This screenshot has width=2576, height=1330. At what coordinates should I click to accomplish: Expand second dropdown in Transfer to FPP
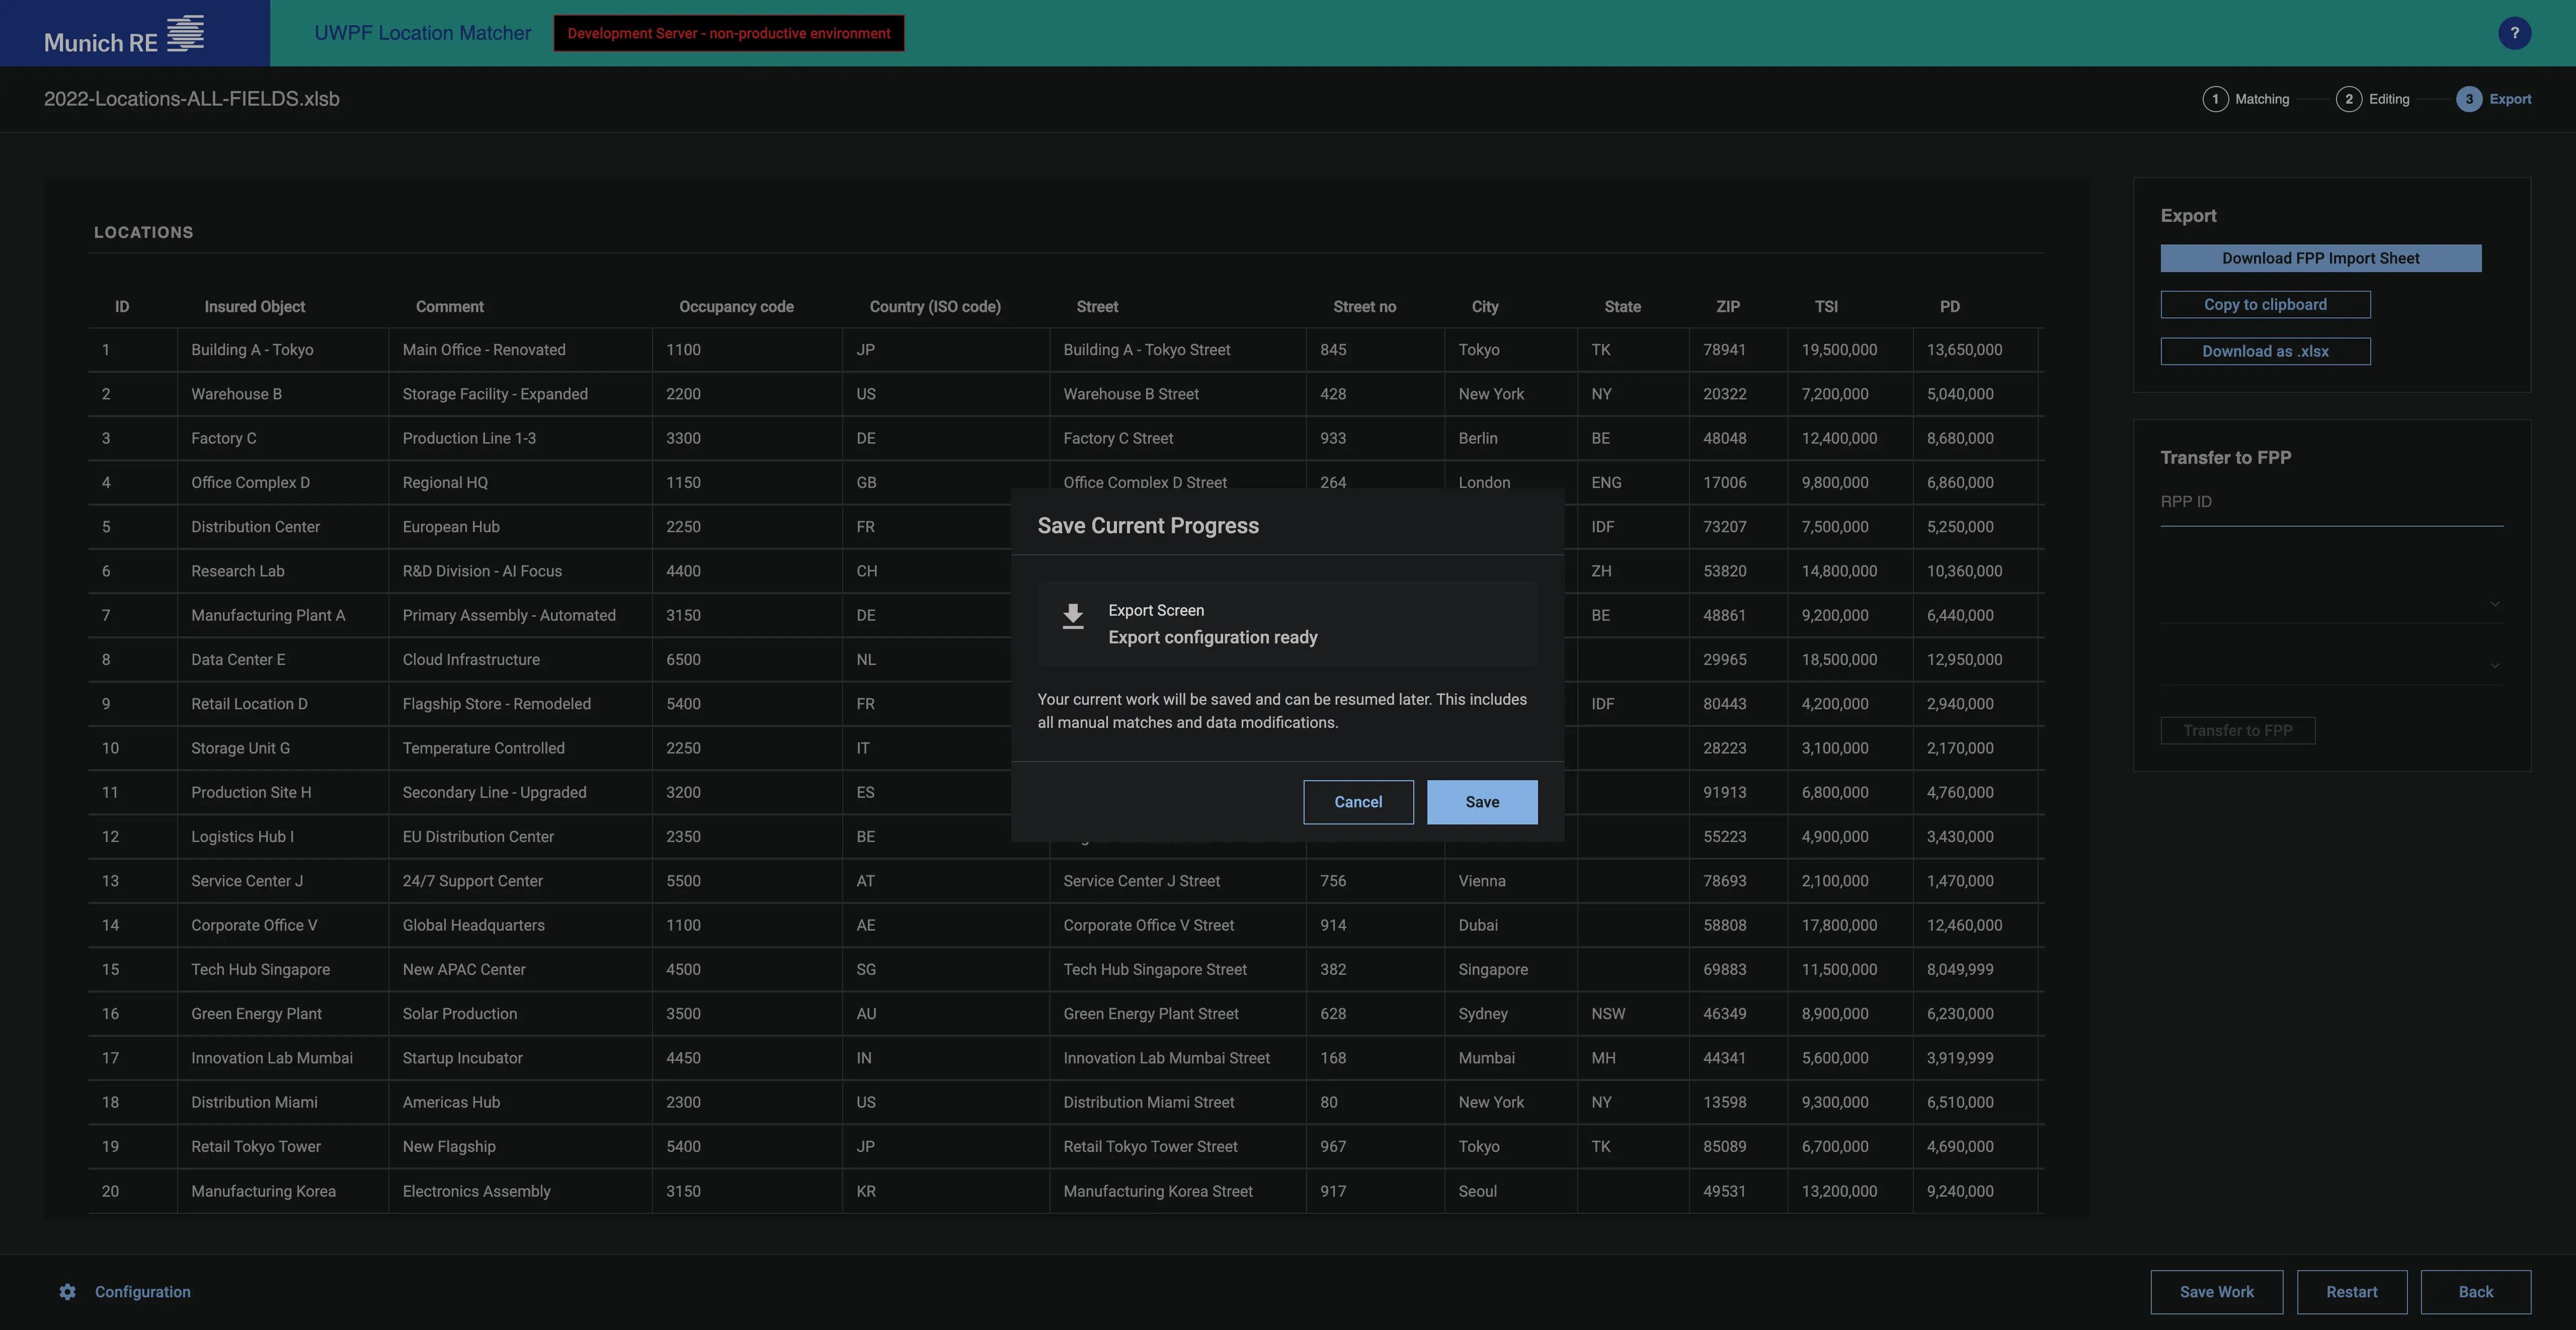2494,665
